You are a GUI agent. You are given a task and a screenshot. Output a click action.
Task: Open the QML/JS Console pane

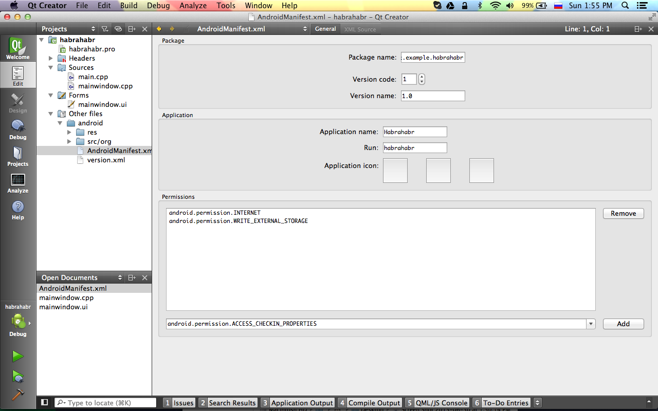(437, 403)
